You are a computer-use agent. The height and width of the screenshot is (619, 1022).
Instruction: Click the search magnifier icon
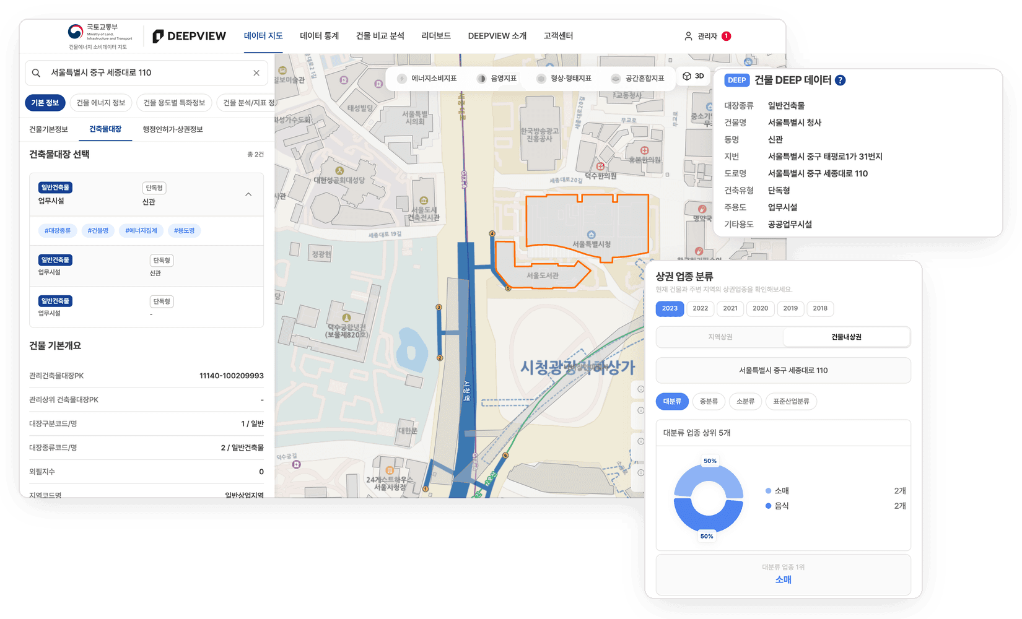[x=37, y=73]
